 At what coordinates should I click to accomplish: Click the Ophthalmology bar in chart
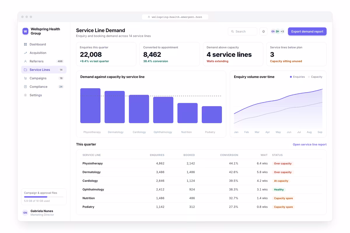(x=163, y=110)
